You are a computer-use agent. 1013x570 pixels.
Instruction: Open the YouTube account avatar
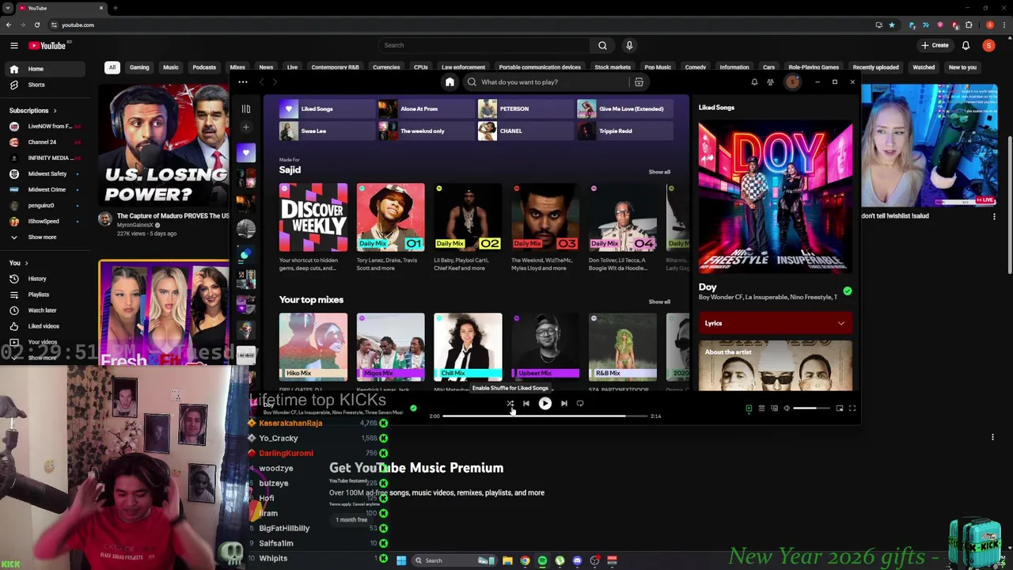pyautogui.click(x=988, y=45)
